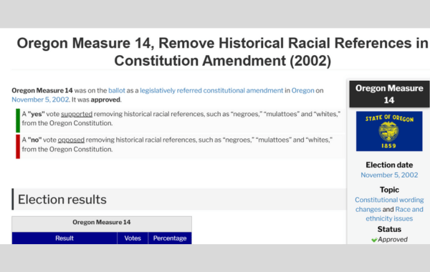The height and width of the screenshot is (272, 430).
Task: Click the underlined word 'opposed'
Action: click(71, 140)
